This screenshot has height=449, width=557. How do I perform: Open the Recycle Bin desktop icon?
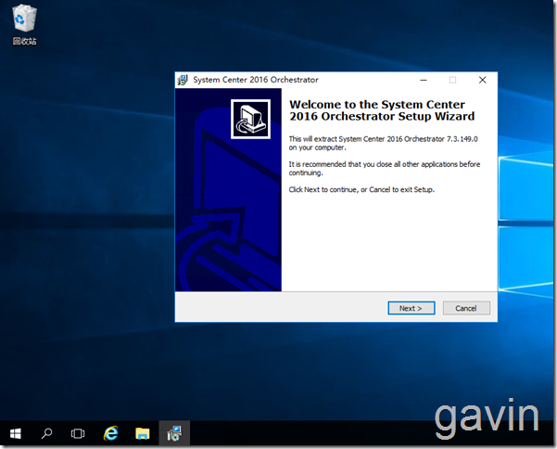pos(24,25)
